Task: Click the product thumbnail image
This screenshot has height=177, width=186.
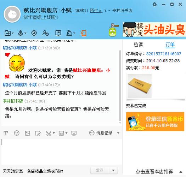Action: point(140,86)
